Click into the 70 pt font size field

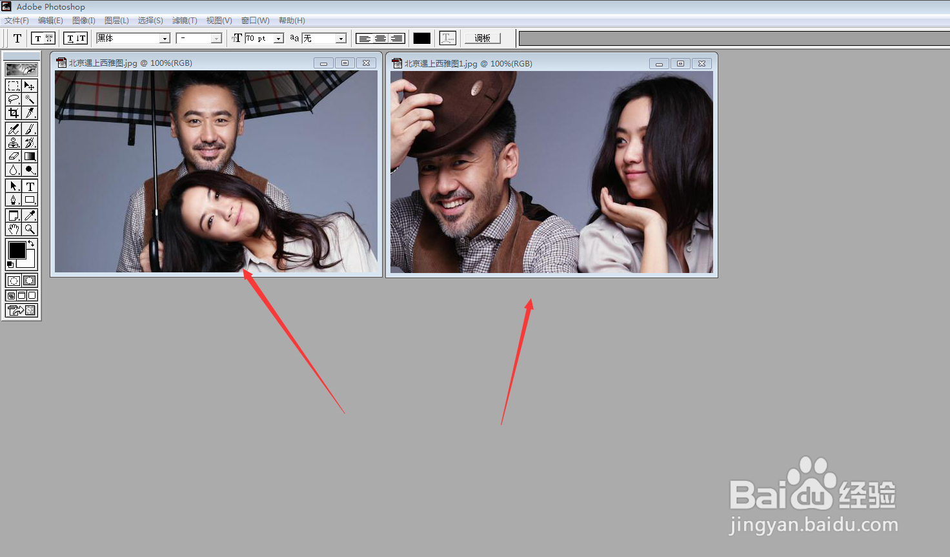(259, 39)
